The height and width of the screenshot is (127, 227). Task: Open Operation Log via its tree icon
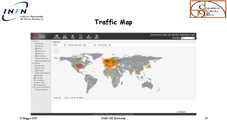point(36,51)
